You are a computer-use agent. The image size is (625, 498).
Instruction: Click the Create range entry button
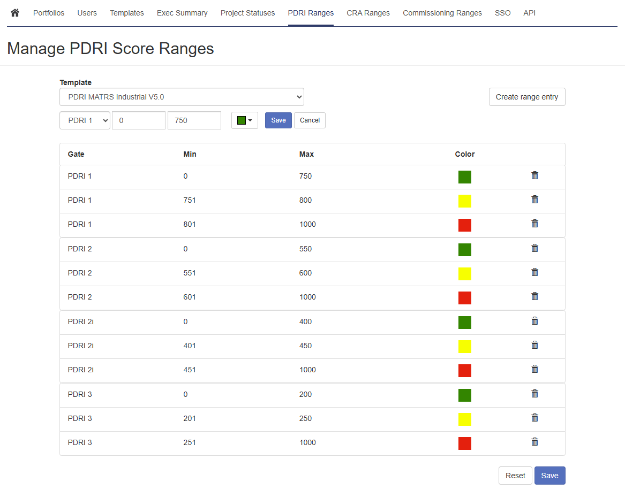point(526,97)
